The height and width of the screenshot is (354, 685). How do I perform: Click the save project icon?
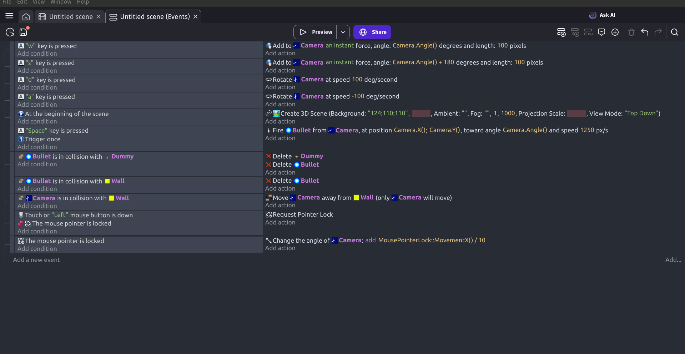[x=24, y=32]
